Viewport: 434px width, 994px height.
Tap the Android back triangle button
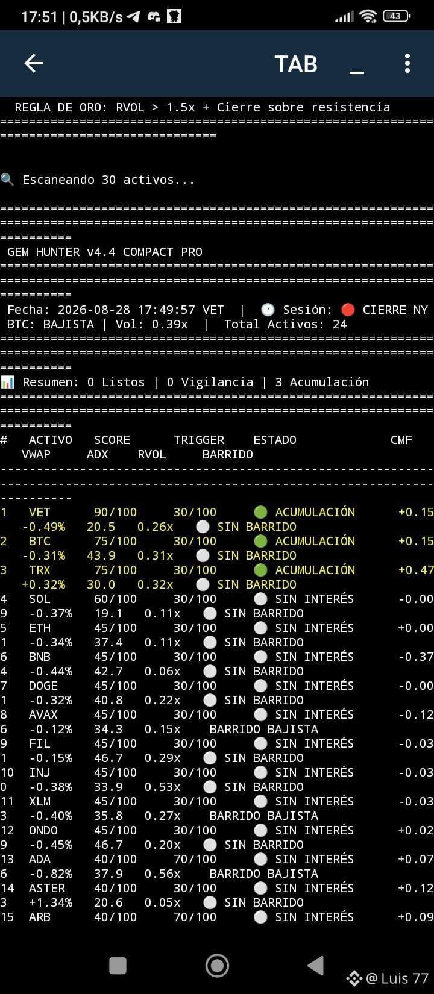click(316, 966)
